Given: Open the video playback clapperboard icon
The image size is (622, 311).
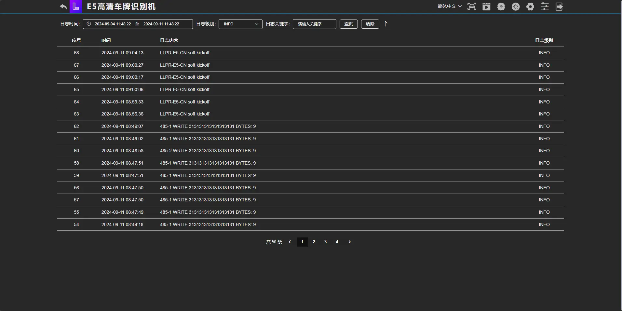Looking at the screenshot, I should coord(486,7).
